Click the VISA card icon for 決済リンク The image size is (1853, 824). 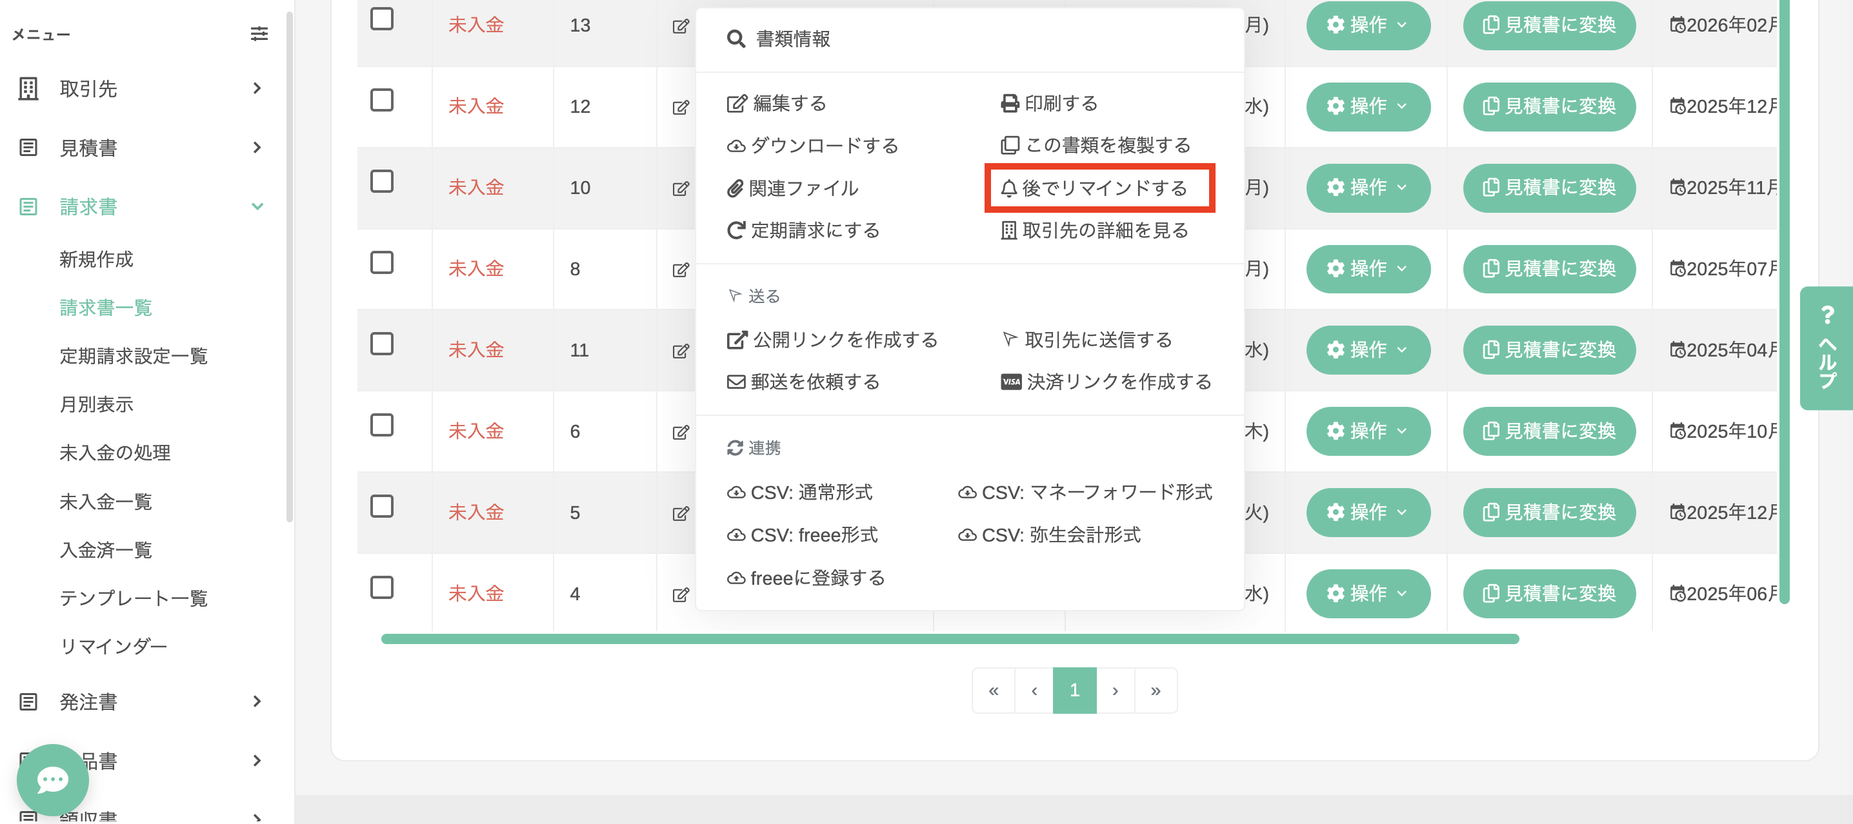tap(1010, 382)
